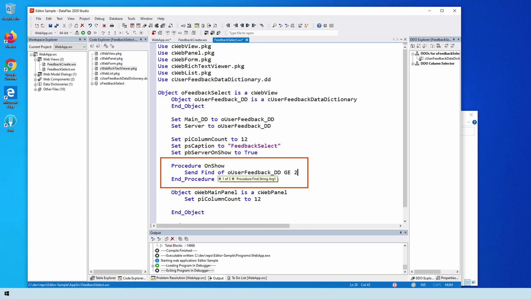Switch to the FeedbackCreate.wo tab
The image size is (531, 299).
(192, 40)
